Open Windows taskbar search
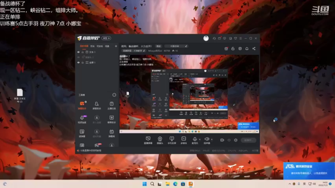Image resolution: width=335 pixels, height=188 pixels. click(x=152, y=184)
